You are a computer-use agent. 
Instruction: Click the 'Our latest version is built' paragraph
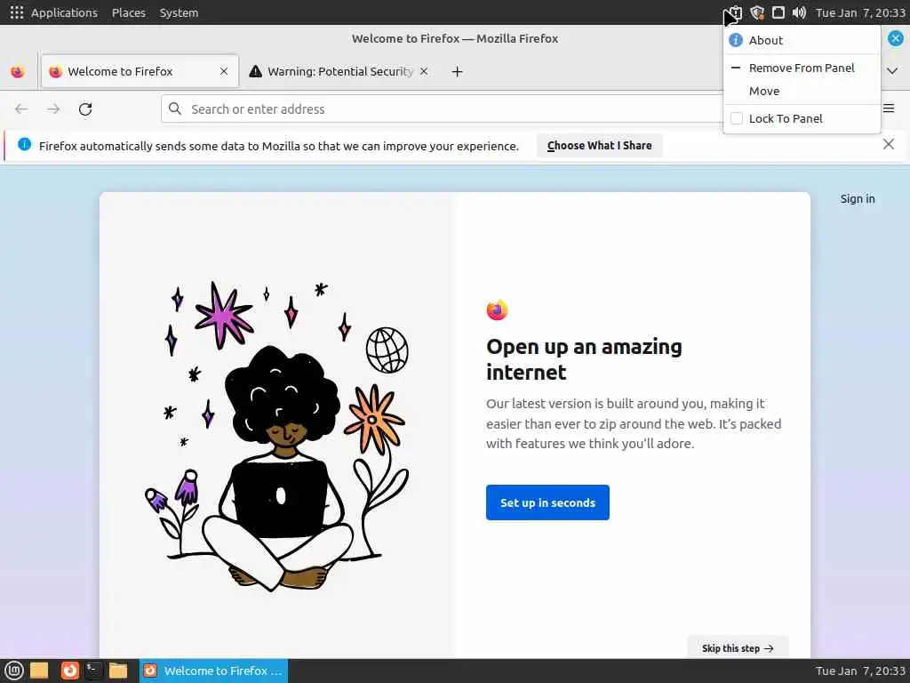(634, 423)
